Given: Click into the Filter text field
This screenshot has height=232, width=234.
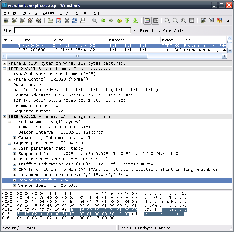Looking at the screenshot, I should (72, 31).
